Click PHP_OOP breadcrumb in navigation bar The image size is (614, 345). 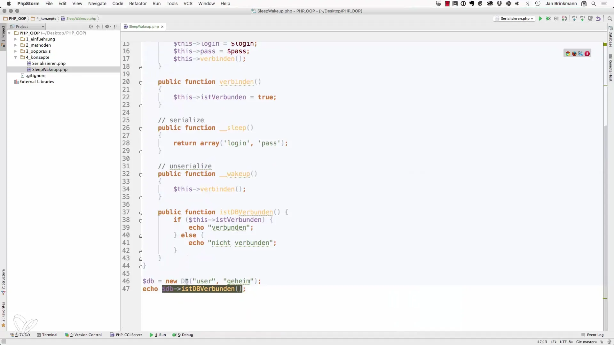pos(15,19)
